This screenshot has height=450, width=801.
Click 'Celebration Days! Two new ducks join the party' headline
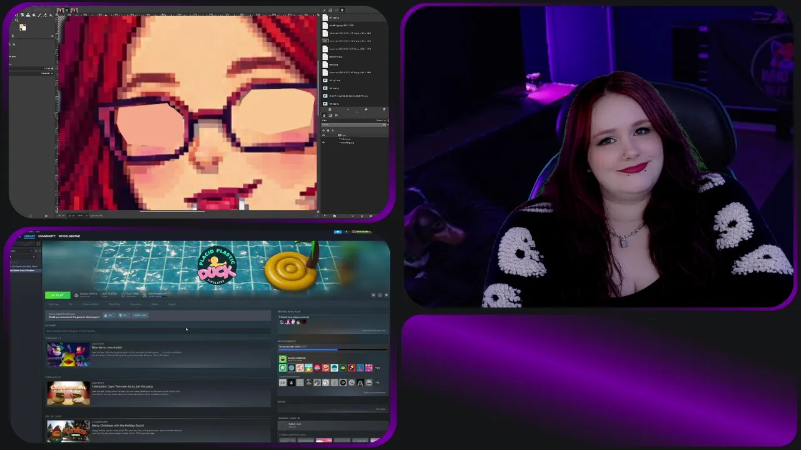[122, 386]
